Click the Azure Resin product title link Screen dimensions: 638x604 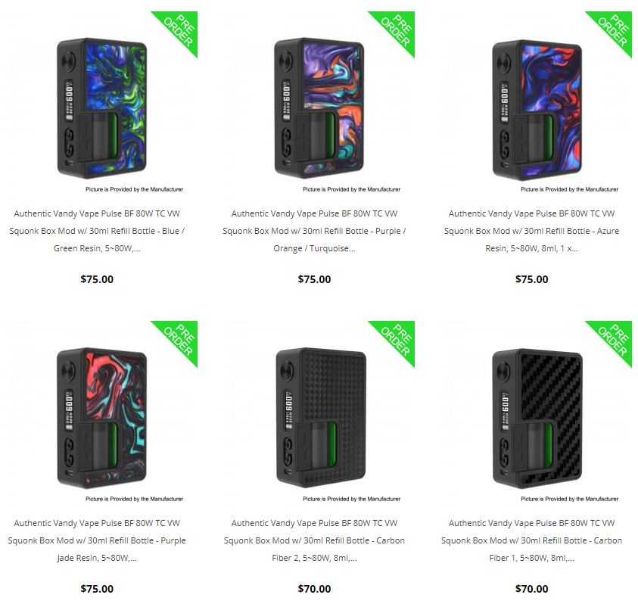click(x=531, y=231)
